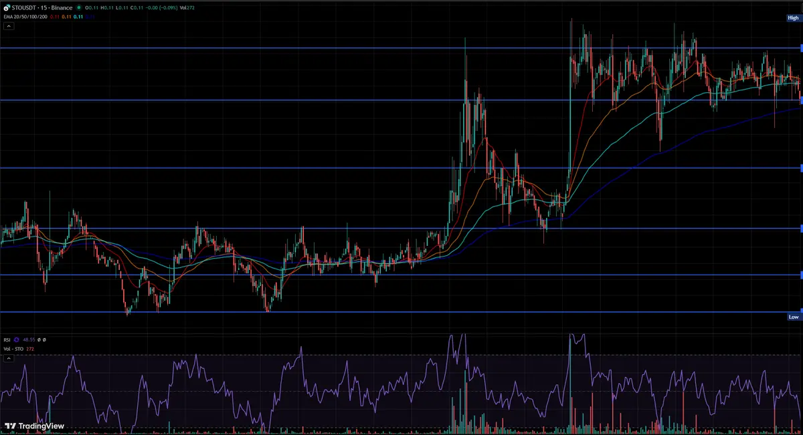Click the purple RSI status icon

[x=16, y=339]
